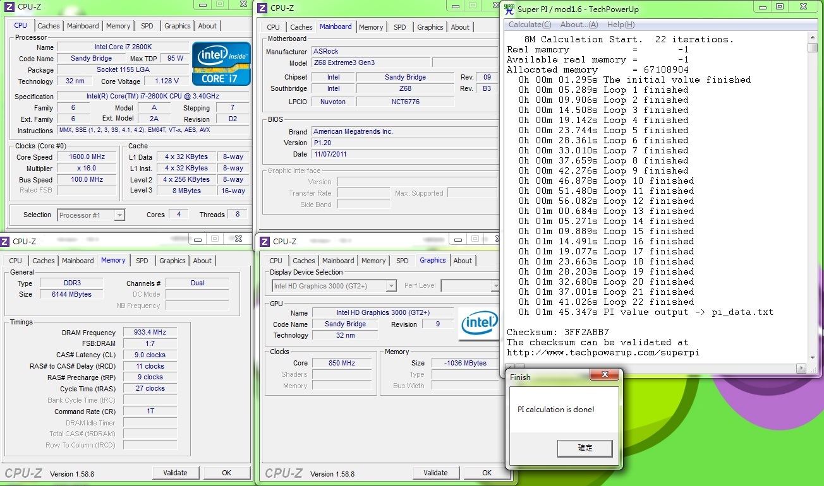The image size is (824, 486).
Task: Close the Finish dialog with its red X
Action: (x=605, y=376)
